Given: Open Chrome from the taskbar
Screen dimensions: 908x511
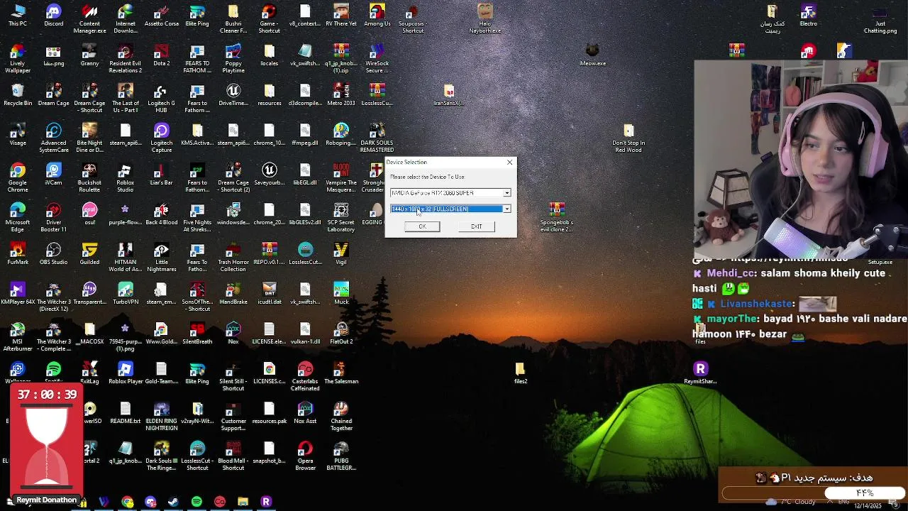Looking at the screenshot, I should click(x=127, y=502).
